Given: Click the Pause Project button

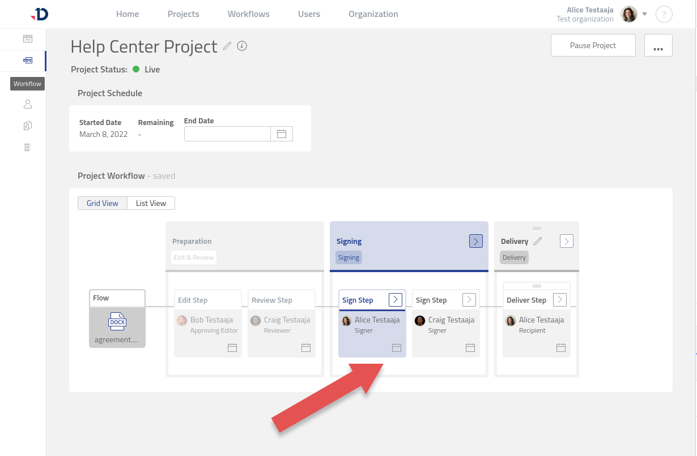Looking at the screenshot, I should pyautogui.click(x=593, y=45).
